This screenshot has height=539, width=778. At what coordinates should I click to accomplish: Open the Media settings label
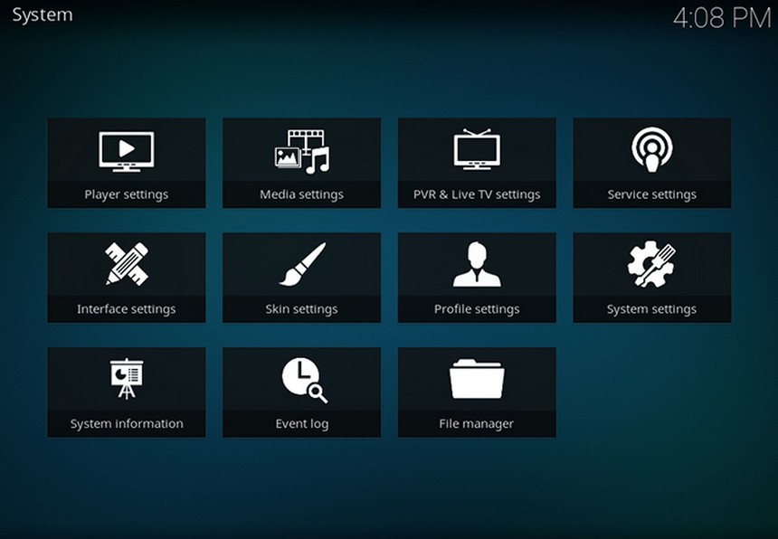point(301,194)
